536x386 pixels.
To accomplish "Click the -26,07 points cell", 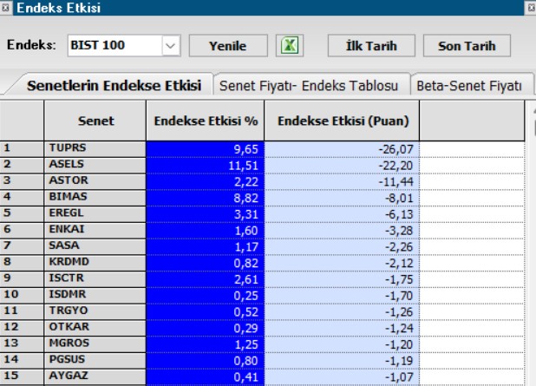I will tap(342, 149).
